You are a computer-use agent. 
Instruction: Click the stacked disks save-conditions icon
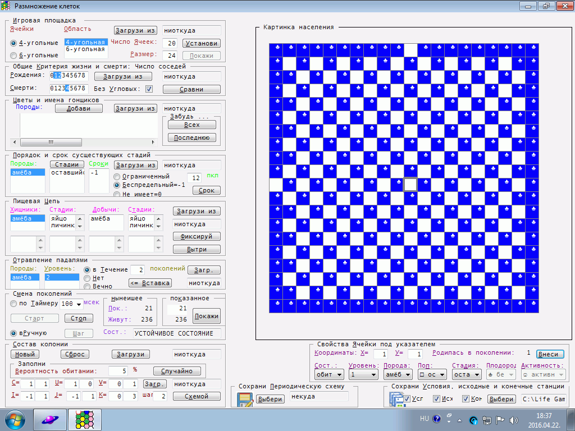coord(394,398)
